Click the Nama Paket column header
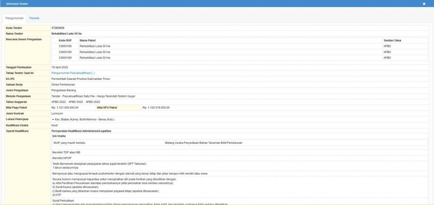 [x=87, y=41]
